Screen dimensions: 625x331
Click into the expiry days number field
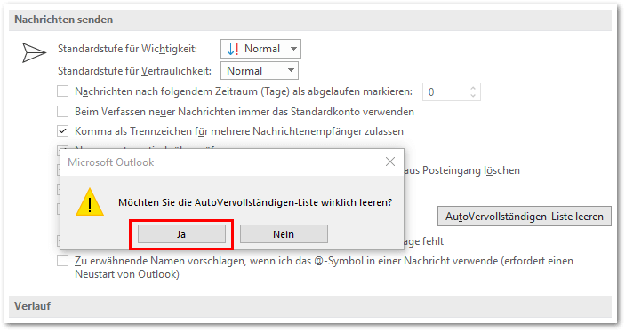[445, 92]
